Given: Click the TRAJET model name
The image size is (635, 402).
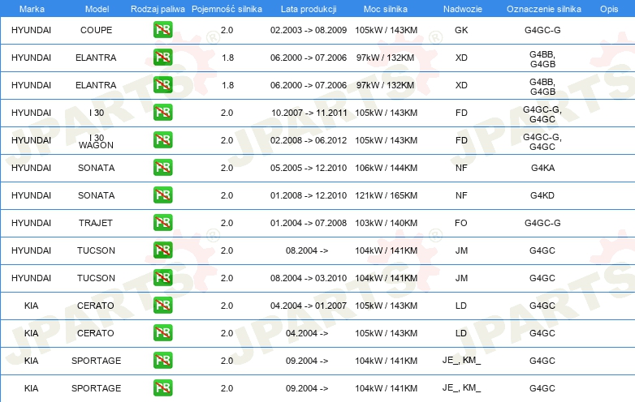Looking at the screenshot, I should click(x=97, y=223).
